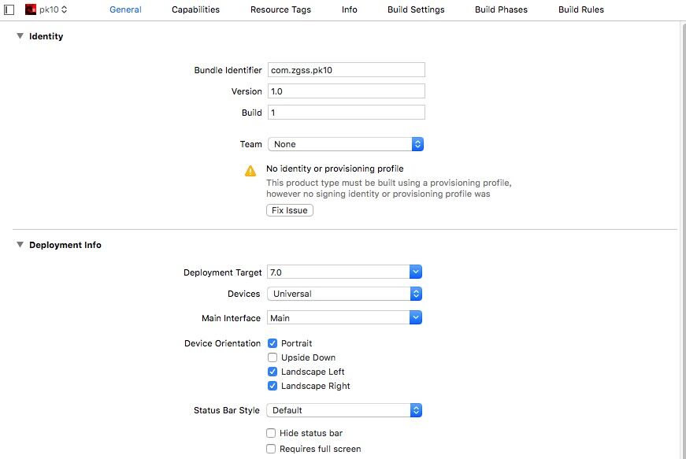
Task: Open the Team dropdown set to None
Action: tap(346, 144)
